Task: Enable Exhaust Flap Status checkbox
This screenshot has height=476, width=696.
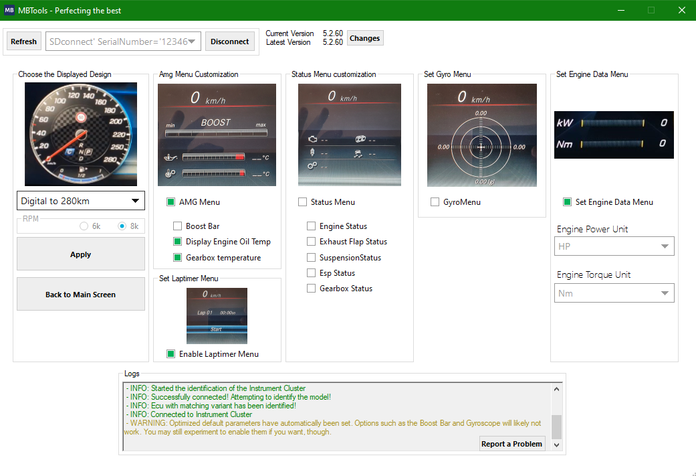Action: tap(312, 242)
